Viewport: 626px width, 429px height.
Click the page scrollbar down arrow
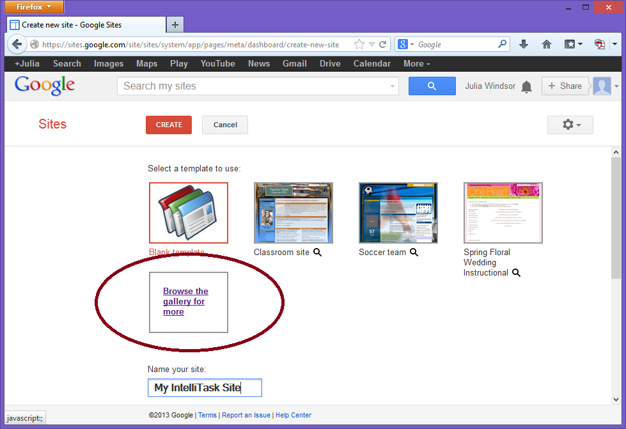[616, 400]
